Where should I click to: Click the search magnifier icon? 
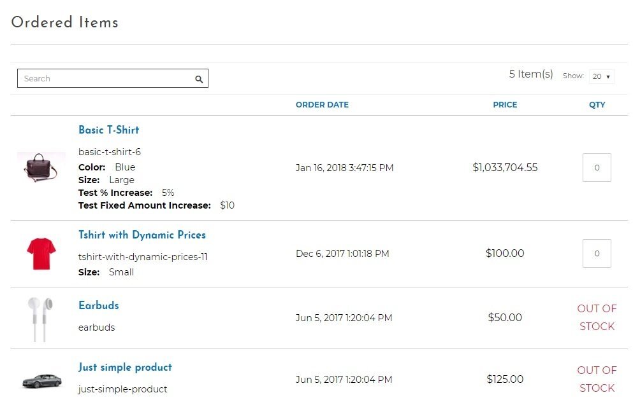(199, 79)
